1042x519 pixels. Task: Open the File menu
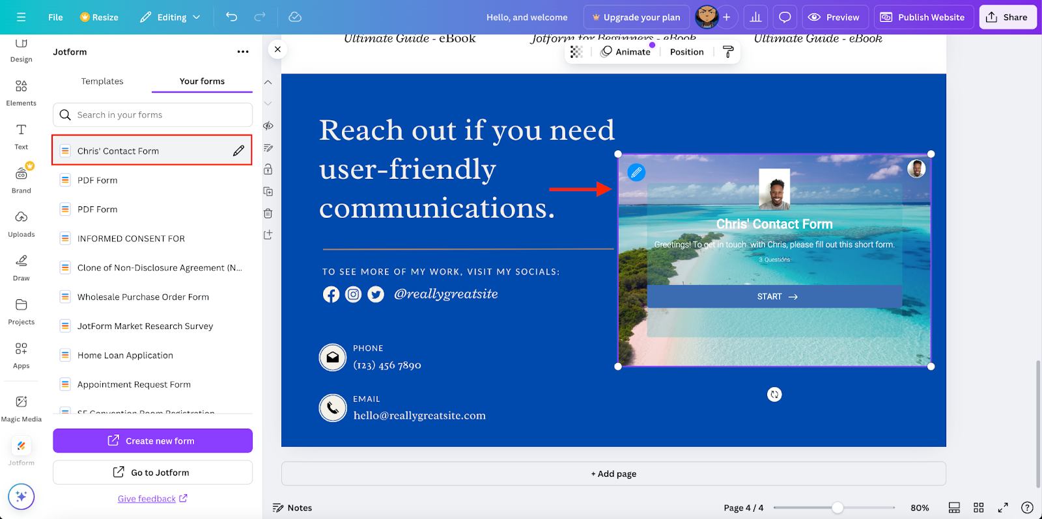coord(55,18)
